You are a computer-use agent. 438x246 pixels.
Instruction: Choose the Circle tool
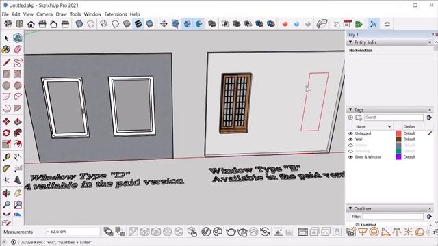click(6, 85)
